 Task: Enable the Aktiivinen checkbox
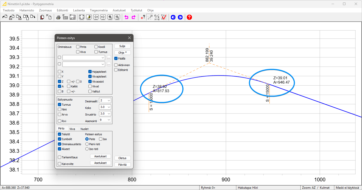116,65
